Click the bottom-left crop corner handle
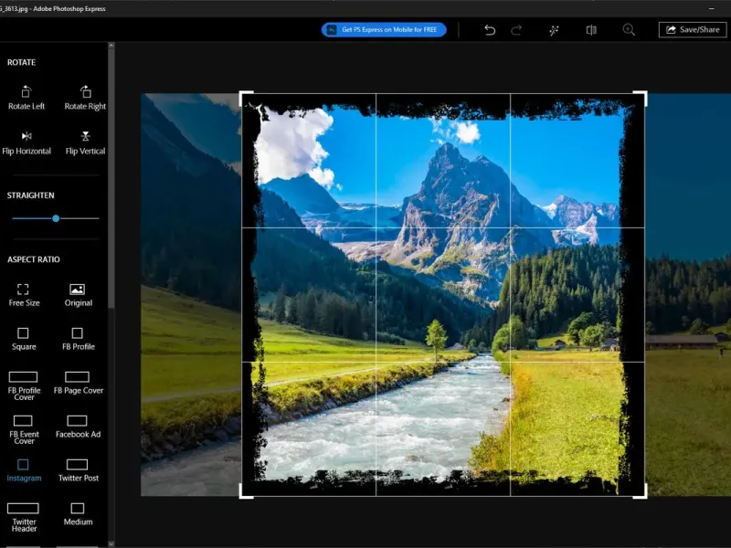 pyautogui.click(x=246, y=491)
